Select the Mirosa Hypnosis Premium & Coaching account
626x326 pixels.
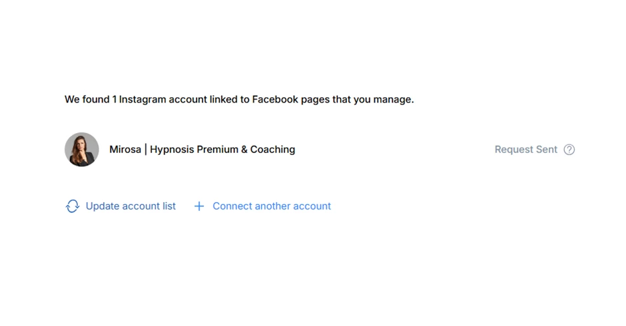[202, 150]
